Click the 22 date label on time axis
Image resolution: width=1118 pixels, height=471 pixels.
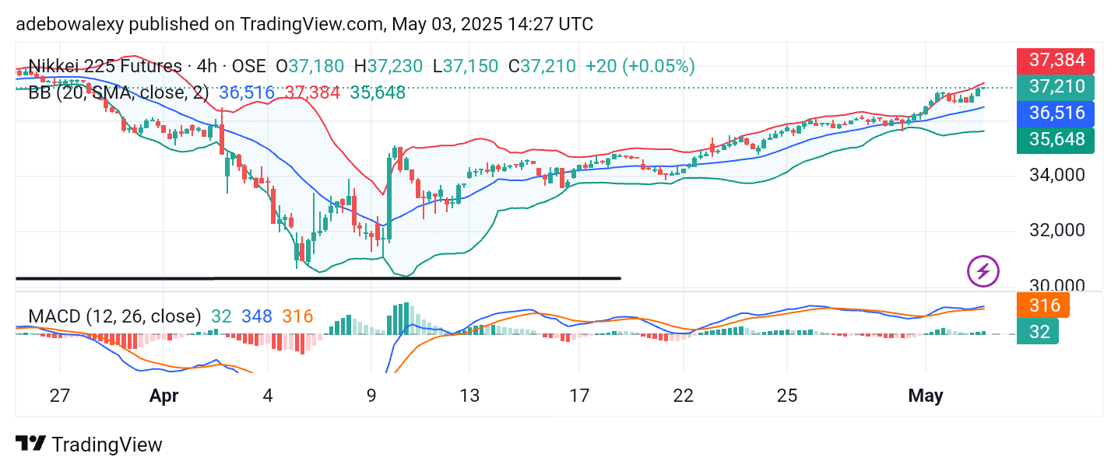click(683, 396)
